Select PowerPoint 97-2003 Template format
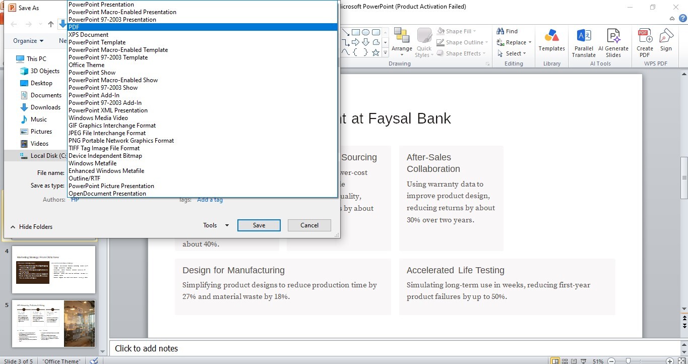This screenshot has width=688, height=364. click(203, 57)
